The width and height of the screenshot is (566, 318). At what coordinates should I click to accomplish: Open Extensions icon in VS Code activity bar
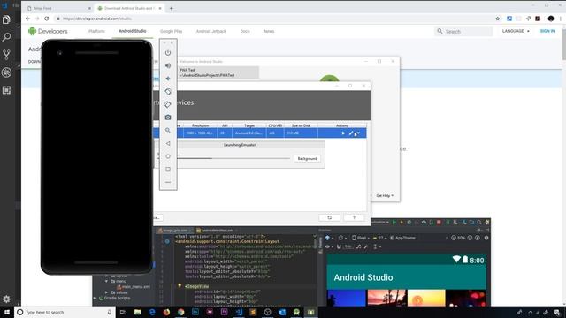(6, 90)
